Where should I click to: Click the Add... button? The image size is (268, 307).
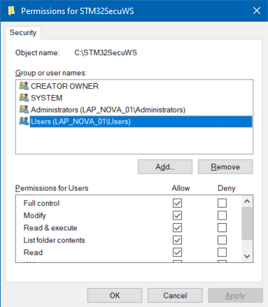point(165,167)
